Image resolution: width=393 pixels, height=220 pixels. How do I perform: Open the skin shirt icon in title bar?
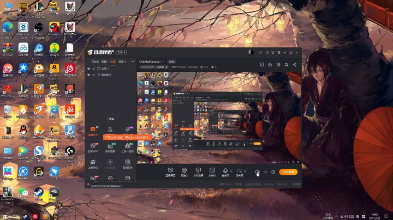(x=273, y=52)
